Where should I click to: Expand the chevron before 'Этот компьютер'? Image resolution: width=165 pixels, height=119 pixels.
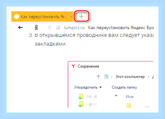point(112,77)
